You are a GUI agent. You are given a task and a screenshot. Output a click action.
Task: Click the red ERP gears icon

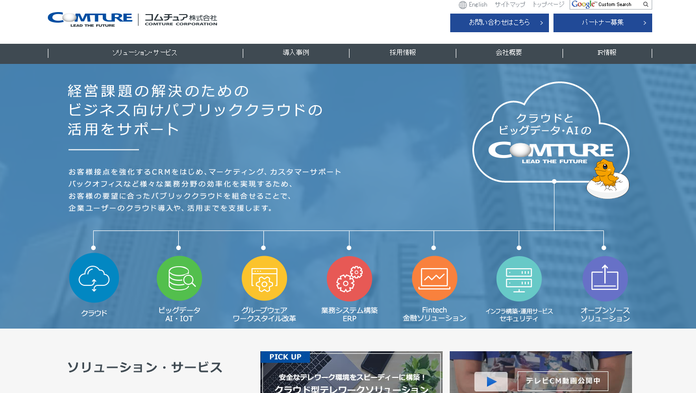pyautogui.click(x=349, y=278)
